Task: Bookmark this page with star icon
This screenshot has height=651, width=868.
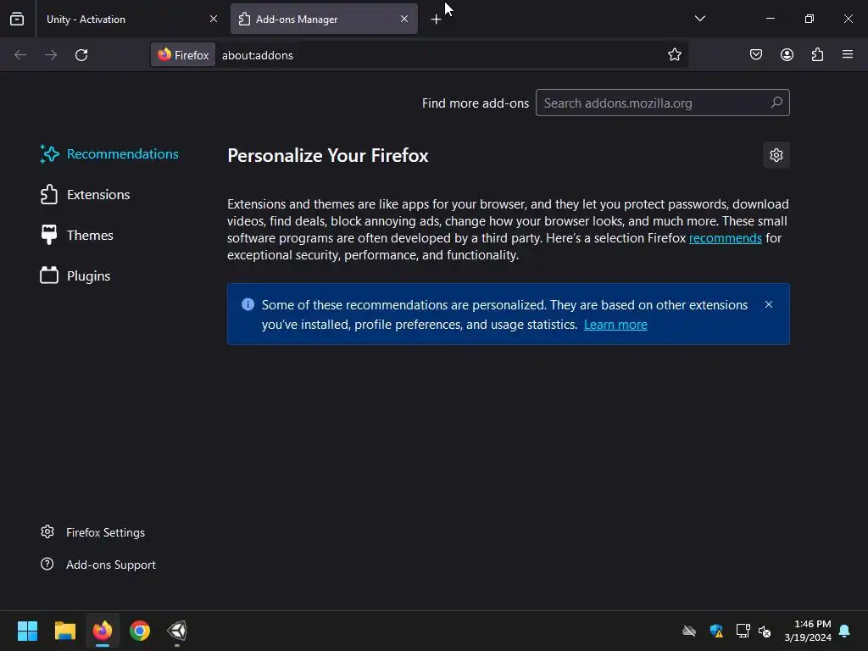Action: pos(674,55)
